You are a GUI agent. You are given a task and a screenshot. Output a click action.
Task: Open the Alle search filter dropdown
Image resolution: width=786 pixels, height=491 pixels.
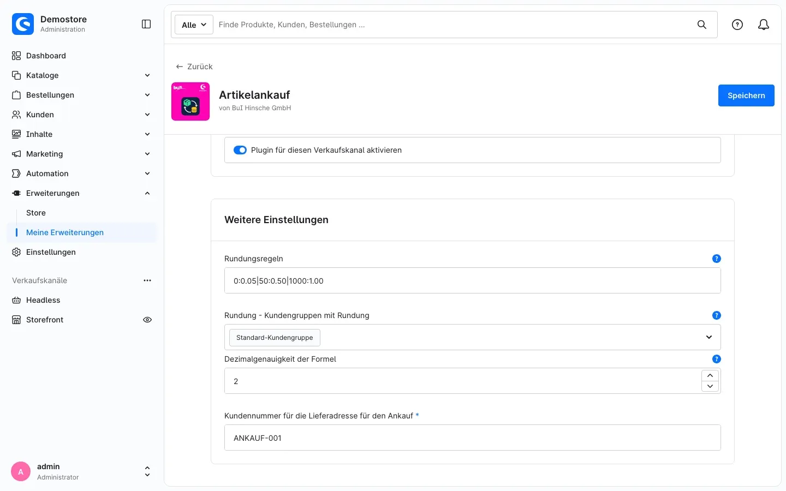194,25
